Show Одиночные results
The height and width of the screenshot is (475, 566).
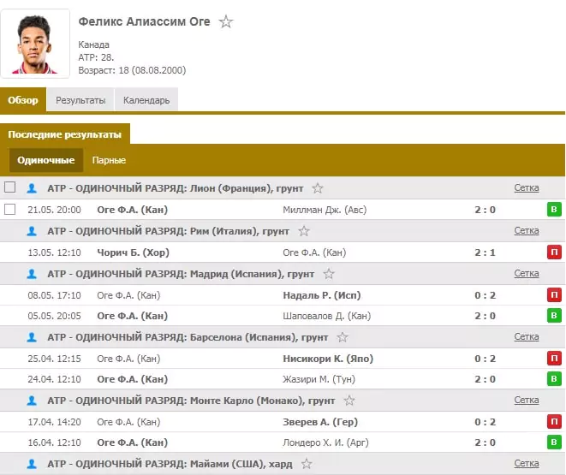[46, 160]
